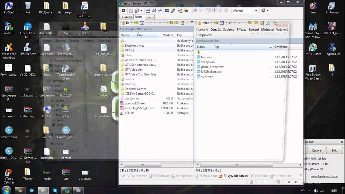Select Rockstar Games folder in local panel
Screen dimensions: 345x194
pos(135,89)
